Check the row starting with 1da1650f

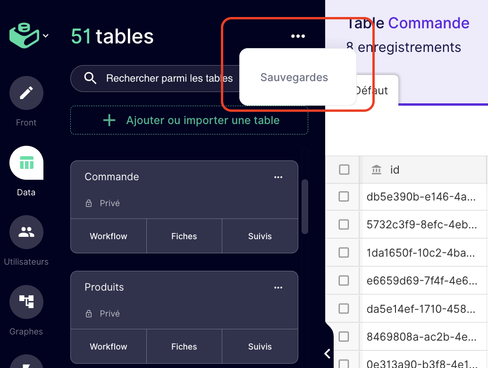[344, 252]
